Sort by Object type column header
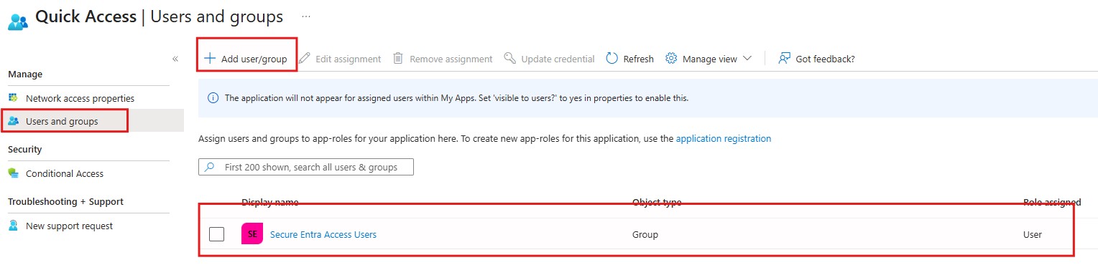Viewport: 1098px width, 265px height. pos(657,203)
